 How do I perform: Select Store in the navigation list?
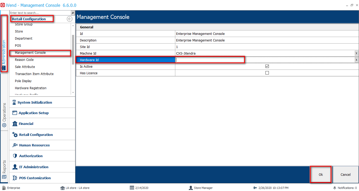[x=19, y=31]
